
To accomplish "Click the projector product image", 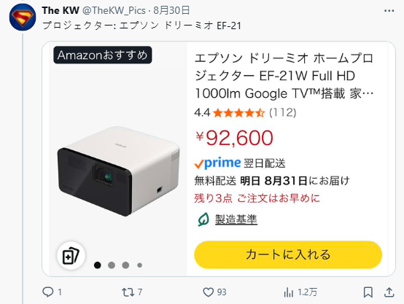I will click(x=118, y=171).
